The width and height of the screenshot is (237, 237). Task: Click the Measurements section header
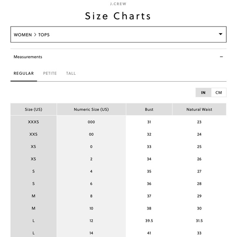click(118, 57)
